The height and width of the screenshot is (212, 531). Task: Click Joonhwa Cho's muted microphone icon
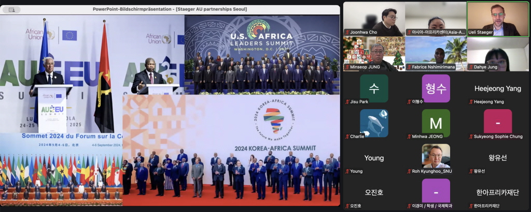click(347, 33)
